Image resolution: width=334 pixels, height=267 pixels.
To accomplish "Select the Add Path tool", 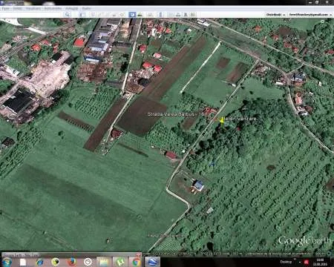I will [107, 15].
